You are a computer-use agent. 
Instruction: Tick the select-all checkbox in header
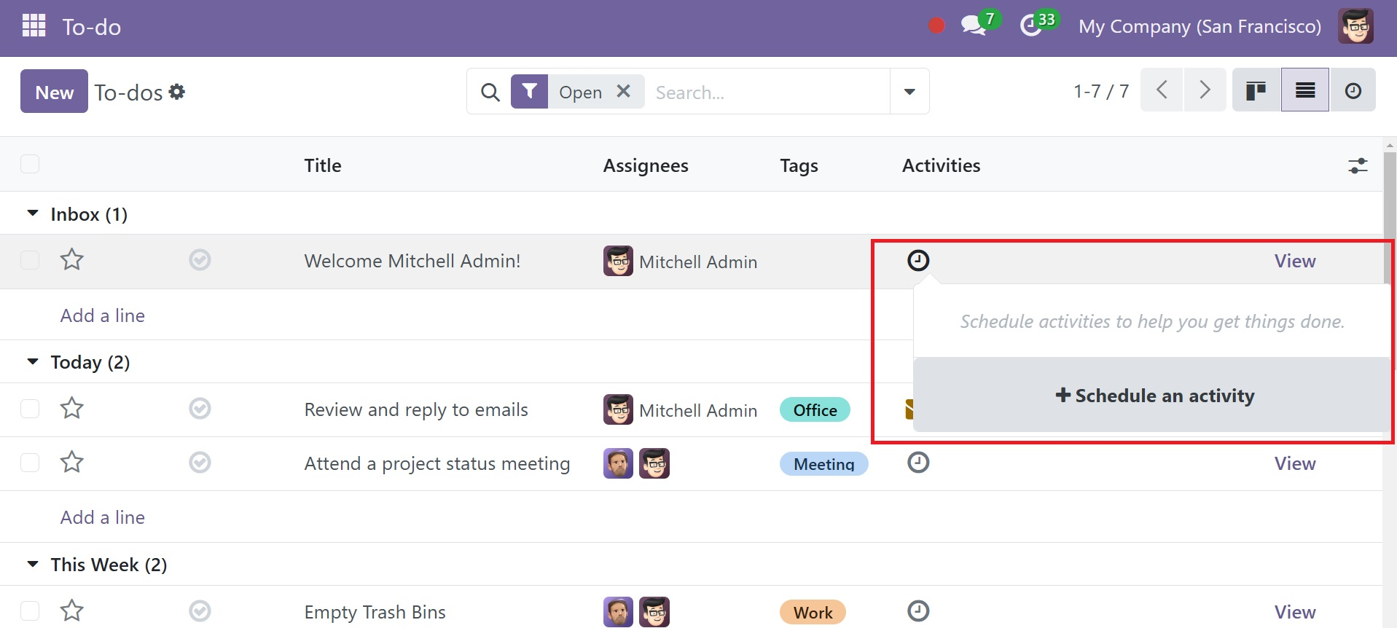click(x=30, y=164)
